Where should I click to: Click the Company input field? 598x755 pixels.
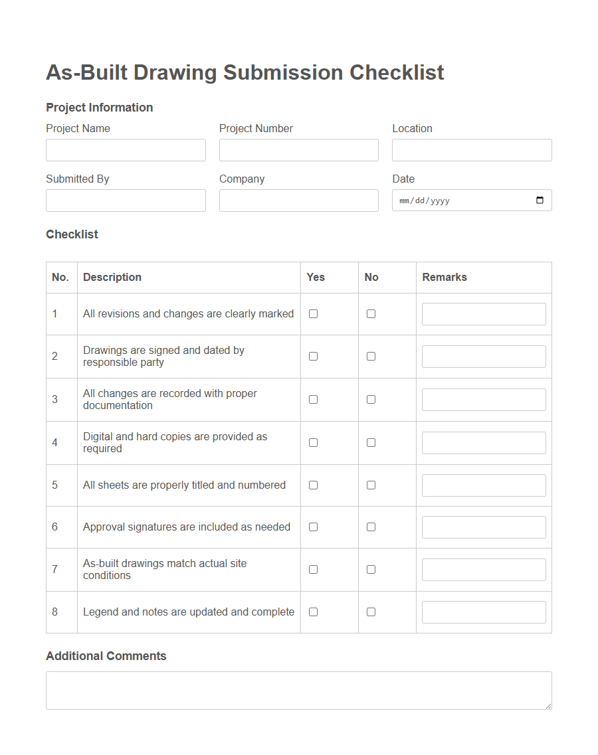[x=298, y=200]
